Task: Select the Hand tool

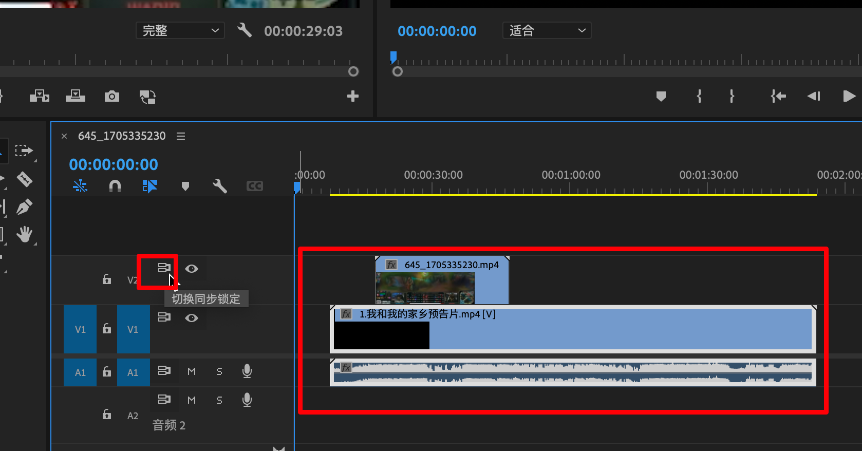Action: (24, 235)
